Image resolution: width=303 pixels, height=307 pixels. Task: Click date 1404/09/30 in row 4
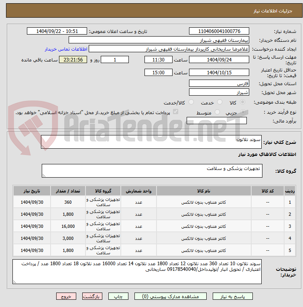coord(32,238)
